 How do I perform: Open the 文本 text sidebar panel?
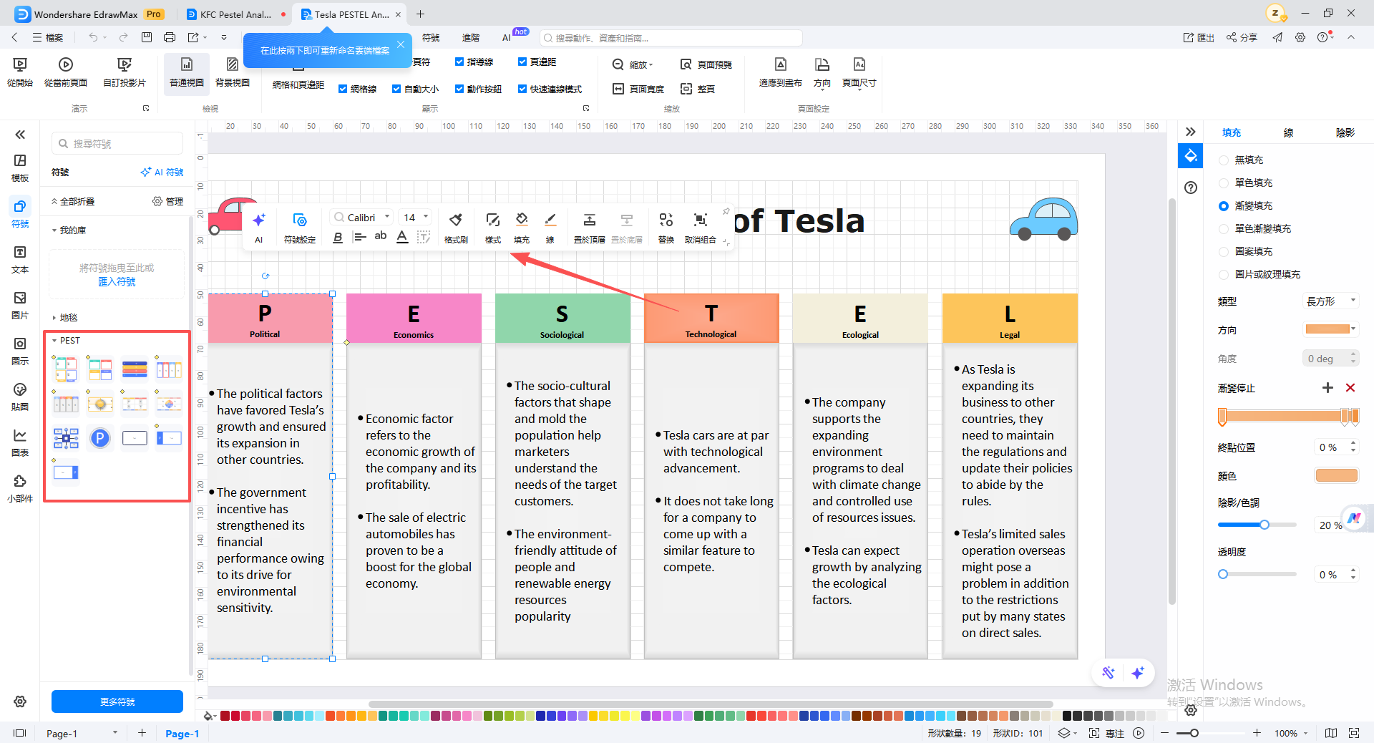click(20, 260)
